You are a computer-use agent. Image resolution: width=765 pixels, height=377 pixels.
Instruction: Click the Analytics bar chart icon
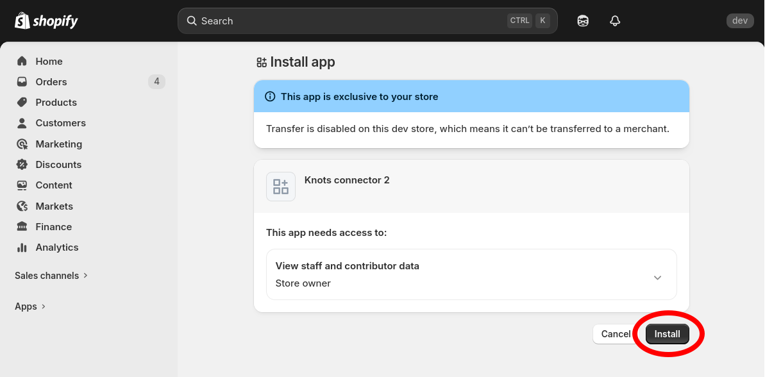(x=22, y=247)
